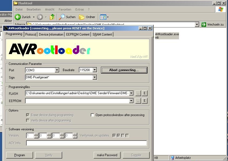Image resolution: width=228 pixels, height=161 pixels.
Task: Toggle the Ordner folders pane icon
Action: pos(82,17)
